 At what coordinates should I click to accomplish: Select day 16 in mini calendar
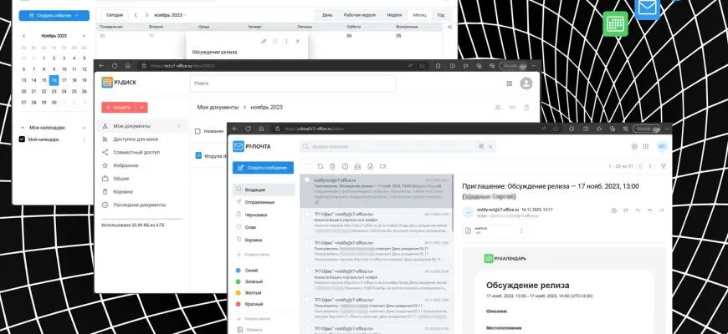click(54, 80)
